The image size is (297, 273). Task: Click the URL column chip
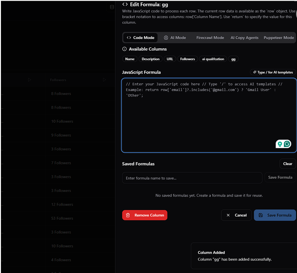point(170,59)
